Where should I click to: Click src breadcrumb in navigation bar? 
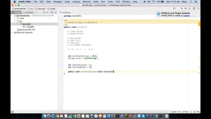(x=30, y=9)
